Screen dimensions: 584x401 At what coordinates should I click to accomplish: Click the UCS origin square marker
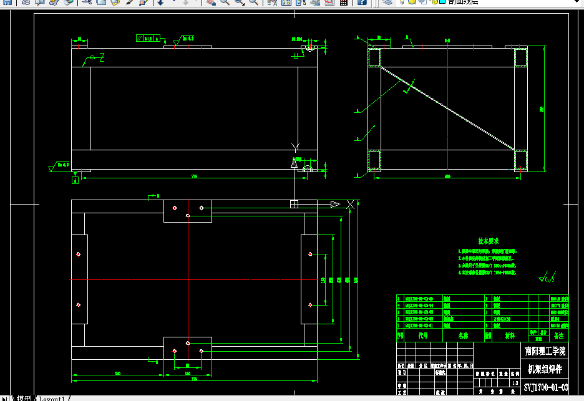(x=294, y=204)
